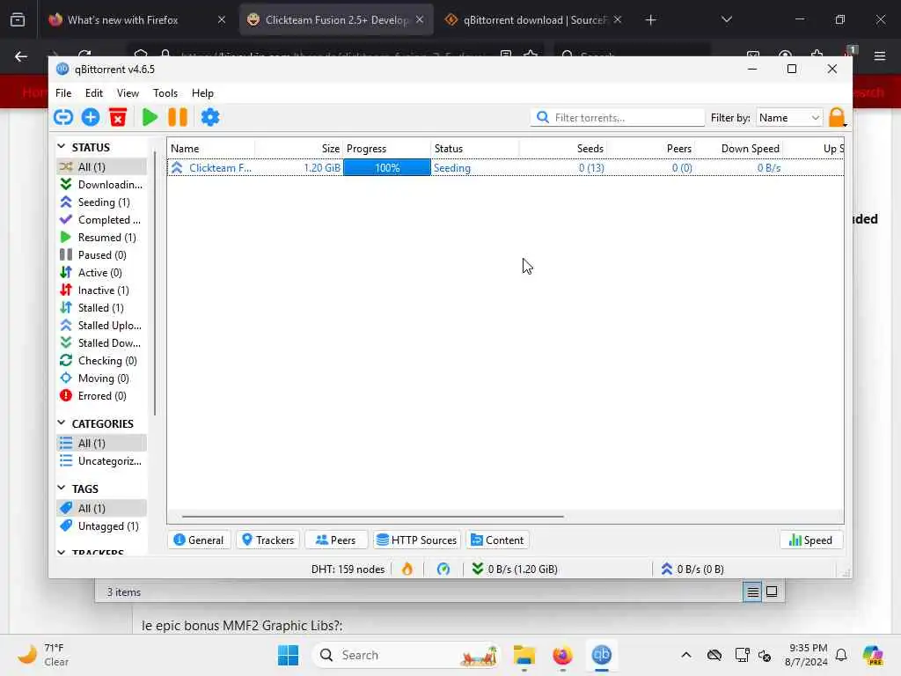This screenshot has width=901, height=676.
Task: Click the Add Torrent Link toolbar icon
Action: [63, 117]
